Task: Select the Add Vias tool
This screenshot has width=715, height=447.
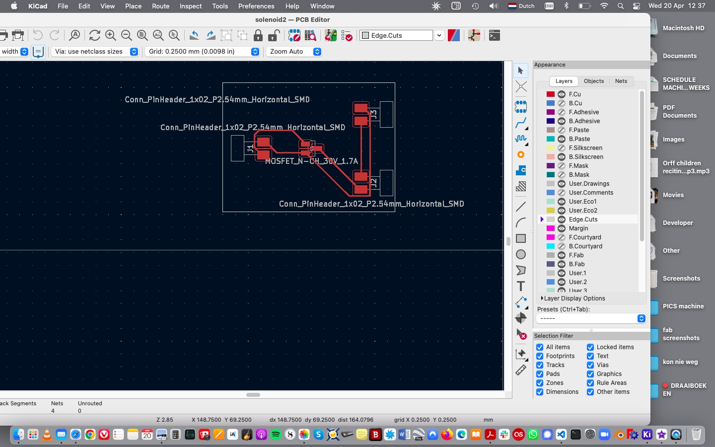Action: [x=521, y=154]
